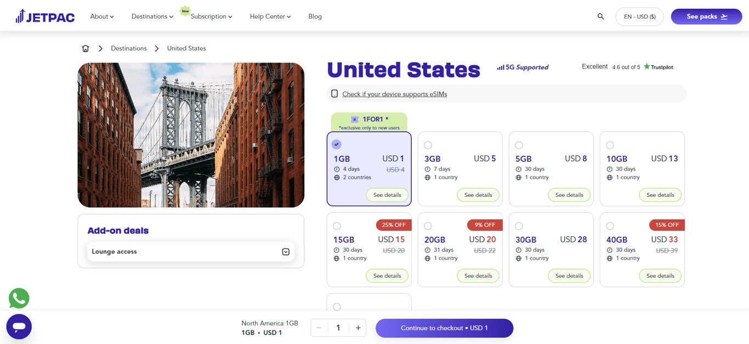
Task: Continue to checkout for USD 1
Action: [x=444, y=328]
